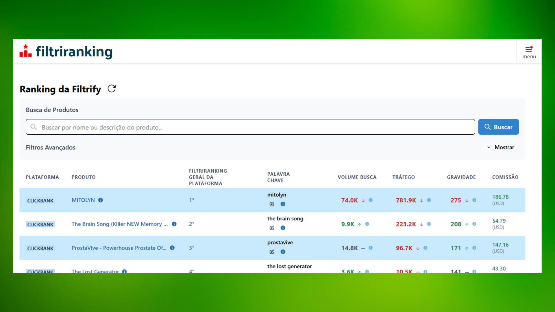This screenshot has width=555, height=312.
Task: Click the refresh icon beside Ranking da Filtrify
Action: coord(112,89)
